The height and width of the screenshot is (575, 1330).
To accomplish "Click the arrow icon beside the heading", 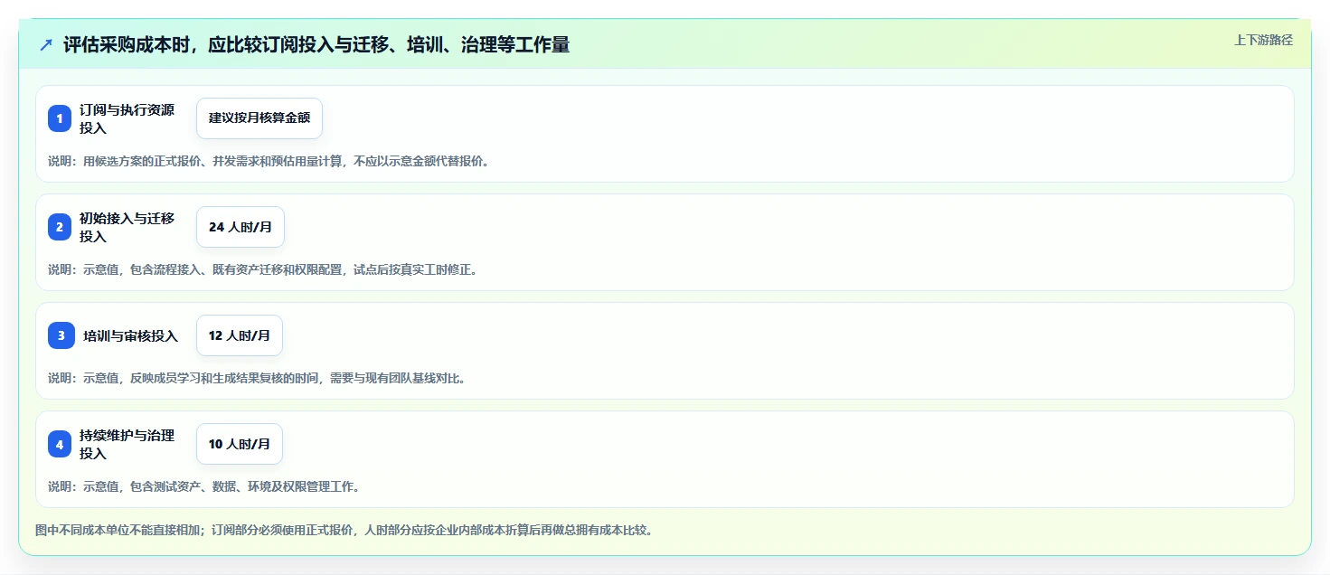I will pyautogui.click(x=46, y=45).
